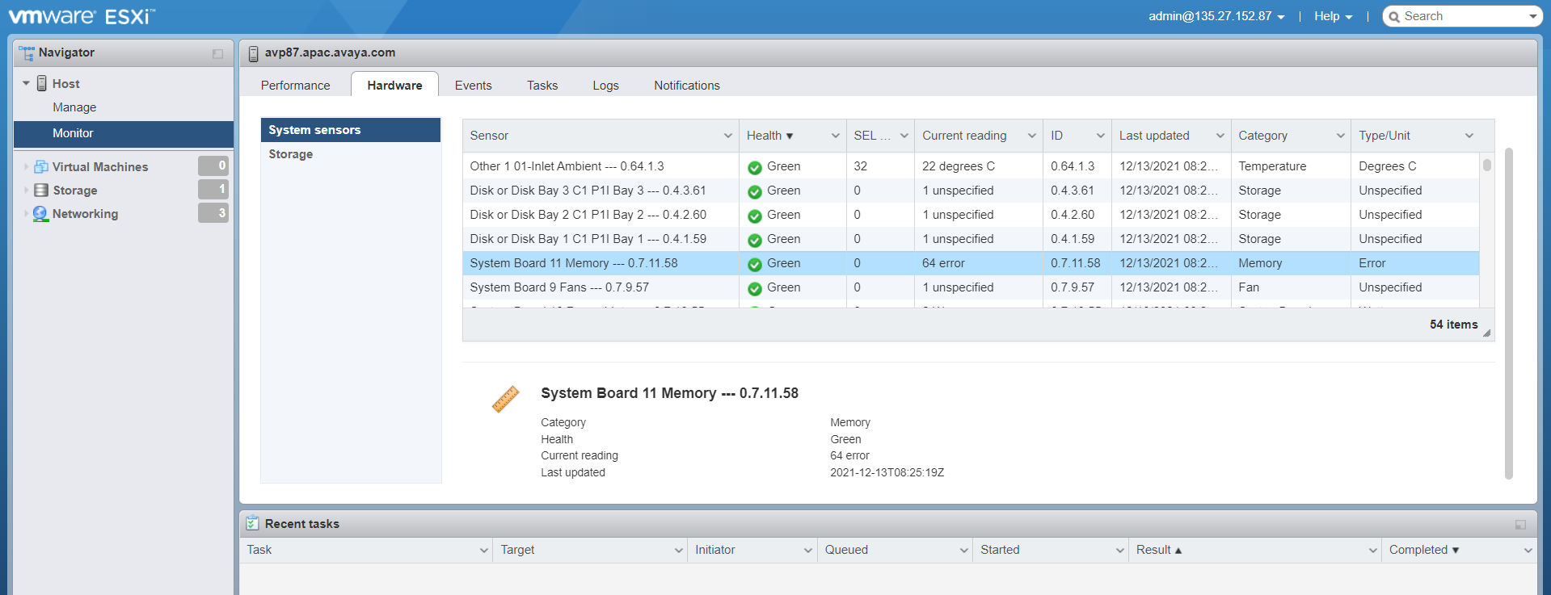The image size is (1551, 595).
Task: Open the SEL column dropdown menu
Action: coord(904,136)
